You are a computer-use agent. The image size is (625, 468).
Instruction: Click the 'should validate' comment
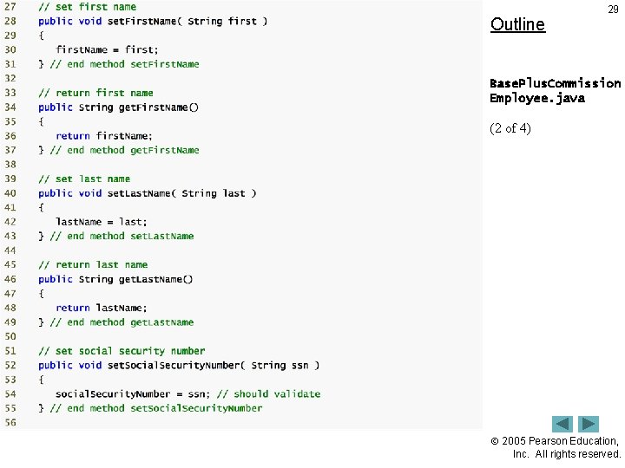268,394
